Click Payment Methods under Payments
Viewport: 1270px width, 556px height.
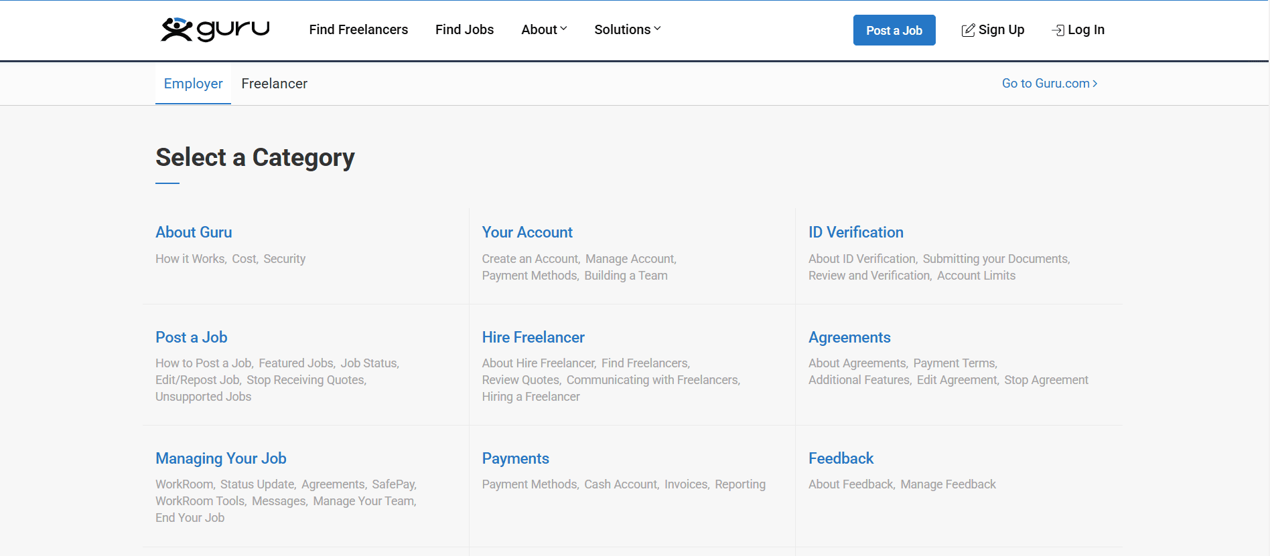tap(529, 484)
